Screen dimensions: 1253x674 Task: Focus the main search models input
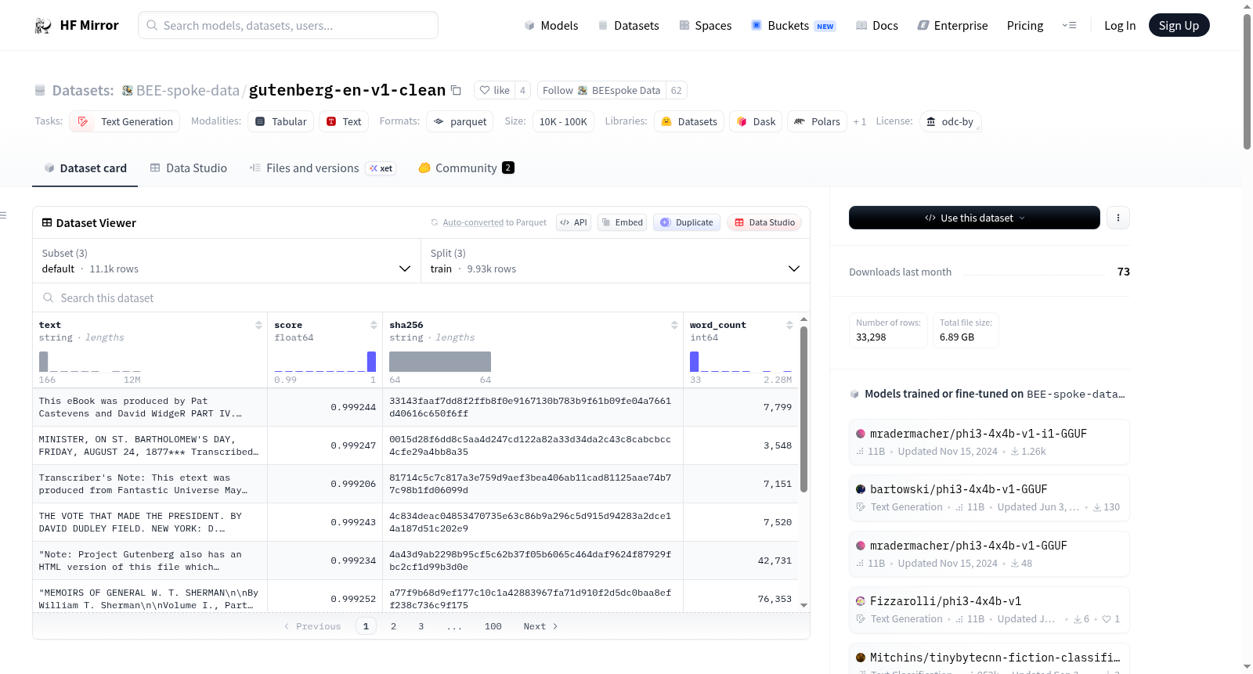click(x=288, y=25)
